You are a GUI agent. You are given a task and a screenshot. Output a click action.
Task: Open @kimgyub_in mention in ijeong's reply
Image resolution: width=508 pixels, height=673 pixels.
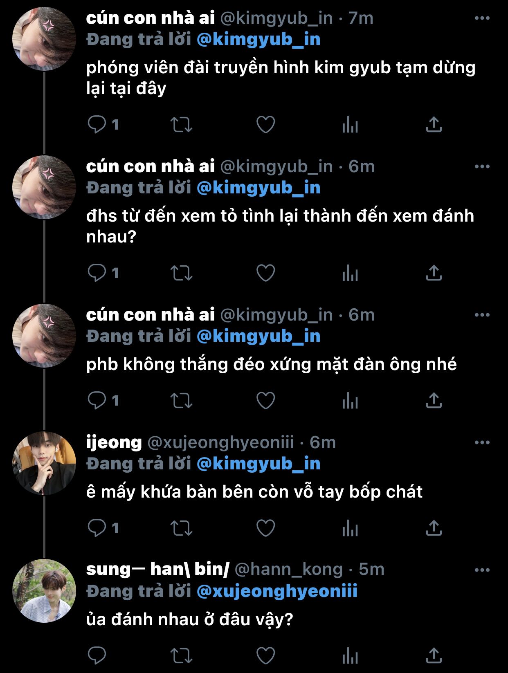tap(258, 464)
